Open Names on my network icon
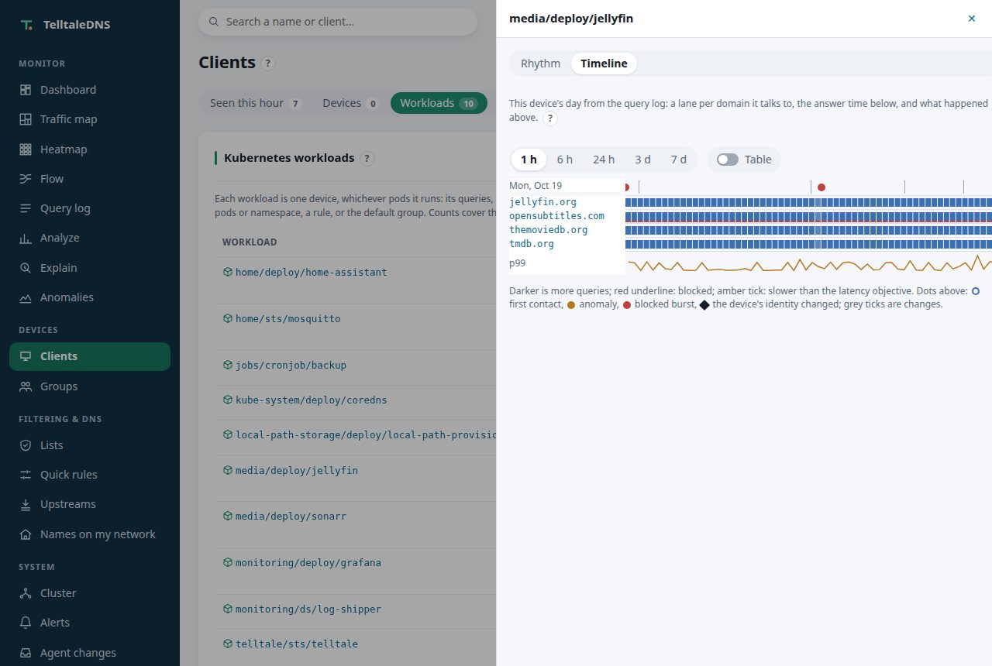The height and width of the screenshot is (666, 992). coord(26,534)
